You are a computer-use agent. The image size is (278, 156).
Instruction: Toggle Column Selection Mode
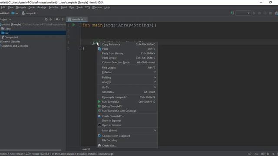point(127,62)
